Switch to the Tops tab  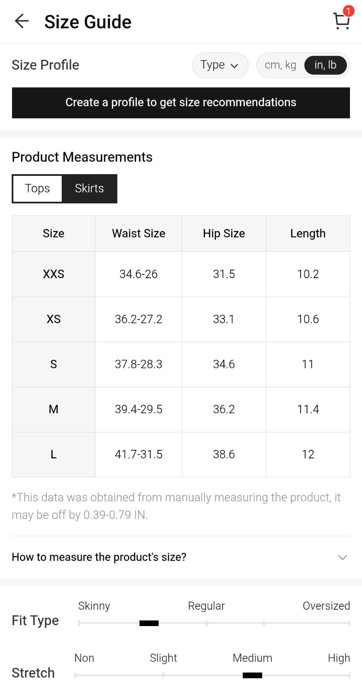coord(37,188)
